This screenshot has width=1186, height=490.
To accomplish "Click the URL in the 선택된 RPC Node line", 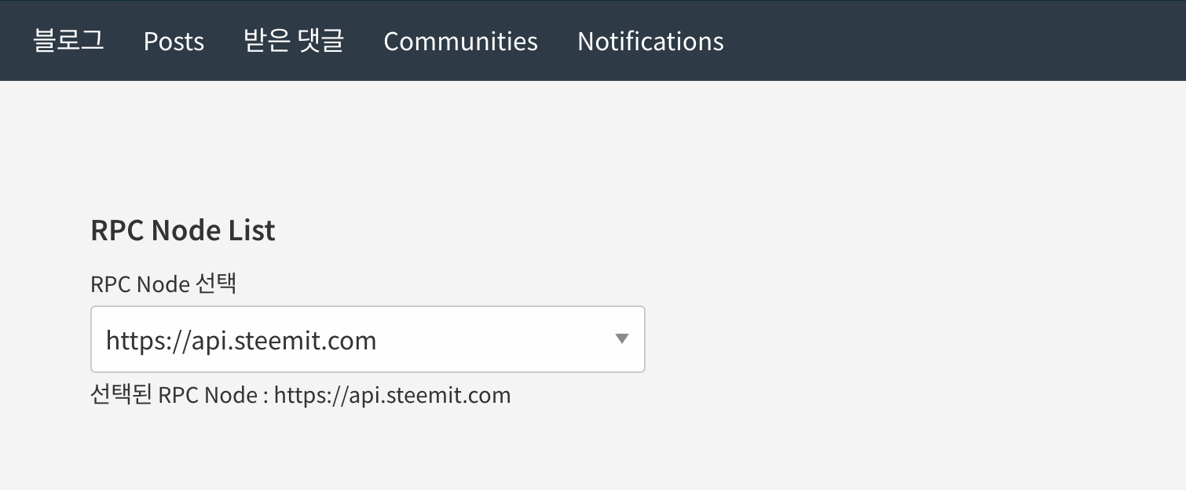I will [x=392, y=395].
